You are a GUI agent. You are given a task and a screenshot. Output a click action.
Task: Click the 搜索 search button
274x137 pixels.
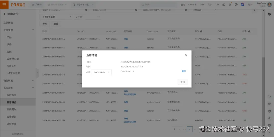tap(45, 24)
